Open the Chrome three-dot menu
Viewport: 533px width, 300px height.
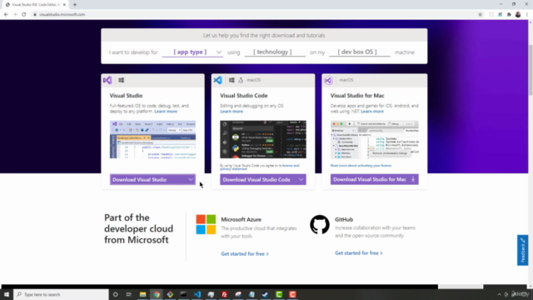(527, 14)
